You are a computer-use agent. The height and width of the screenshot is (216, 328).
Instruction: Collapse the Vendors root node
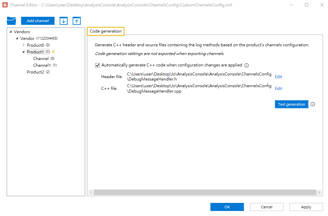tap(11, 32)
